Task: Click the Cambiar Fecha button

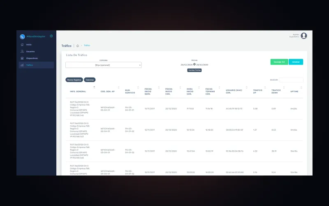Action: click(x=194, y=70)
